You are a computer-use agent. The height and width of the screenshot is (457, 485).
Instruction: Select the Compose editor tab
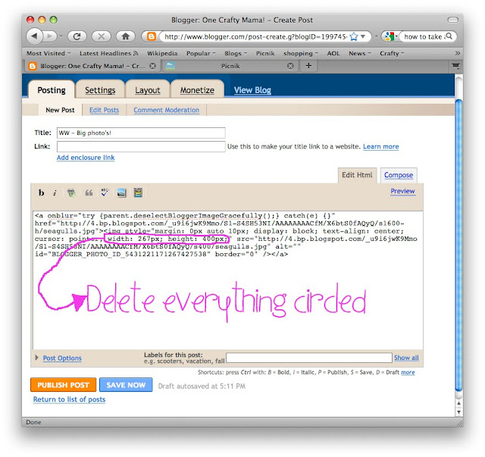point(399,175)
